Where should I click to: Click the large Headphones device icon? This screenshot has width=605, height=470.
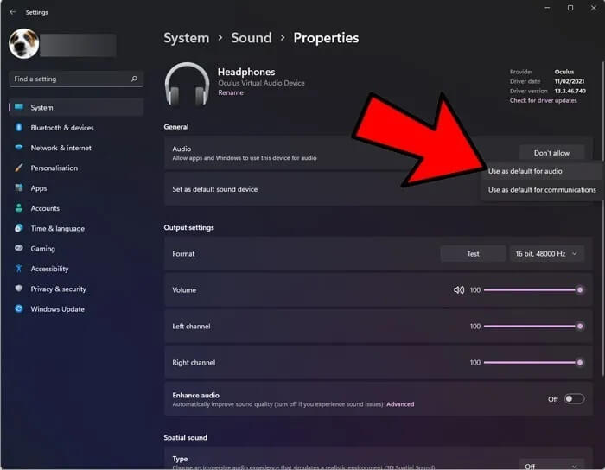(188, 84)
